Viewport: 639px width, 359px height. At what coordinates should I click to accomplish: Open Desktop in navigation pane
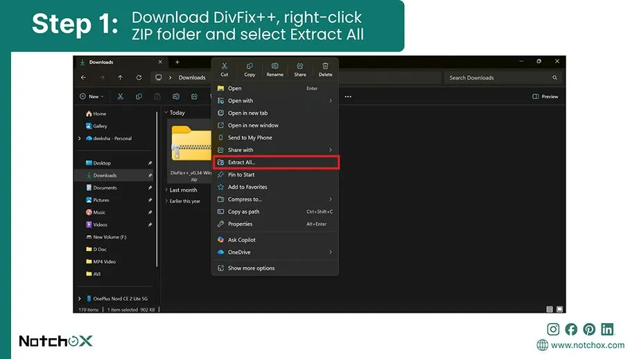[98, 163]
